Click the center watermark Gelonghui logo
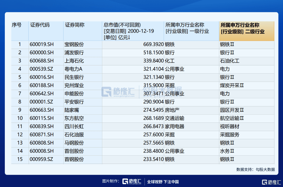Screen dimensions: 283x187 pyautogui.click(x=119, y=92)
